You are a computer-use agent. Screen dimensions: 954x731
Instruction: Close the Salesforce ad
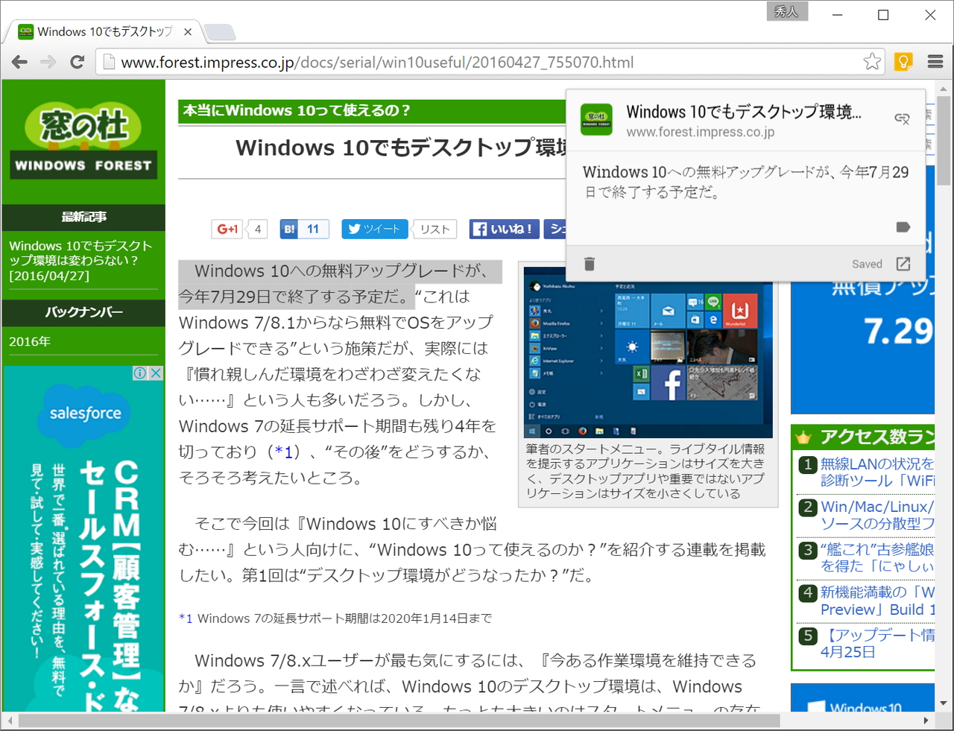tap(156, 373)
